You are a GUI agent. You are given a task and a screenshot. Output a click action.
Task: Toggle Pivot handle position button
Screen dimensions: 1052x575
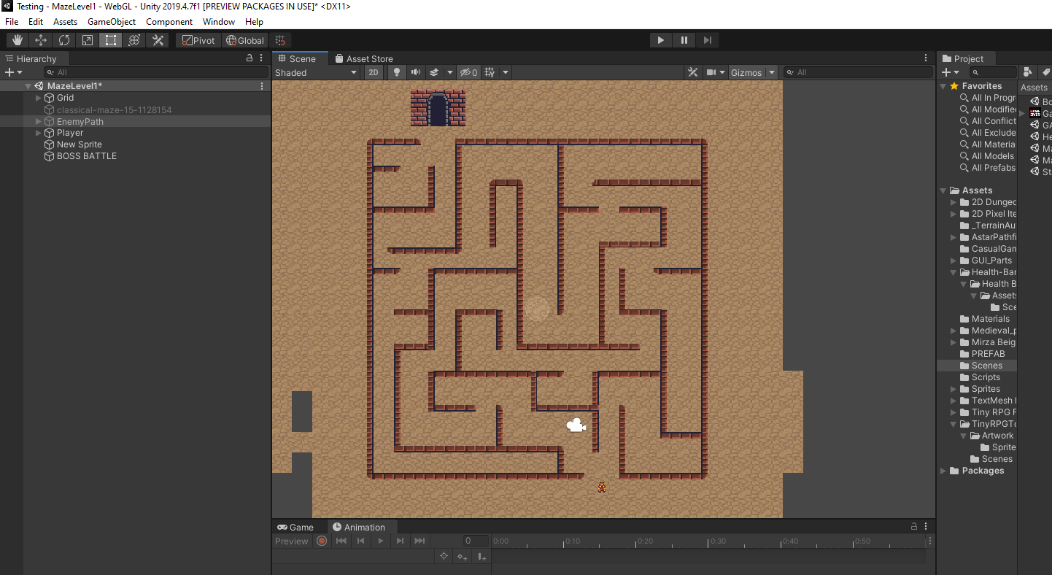(x=198, y=40)
